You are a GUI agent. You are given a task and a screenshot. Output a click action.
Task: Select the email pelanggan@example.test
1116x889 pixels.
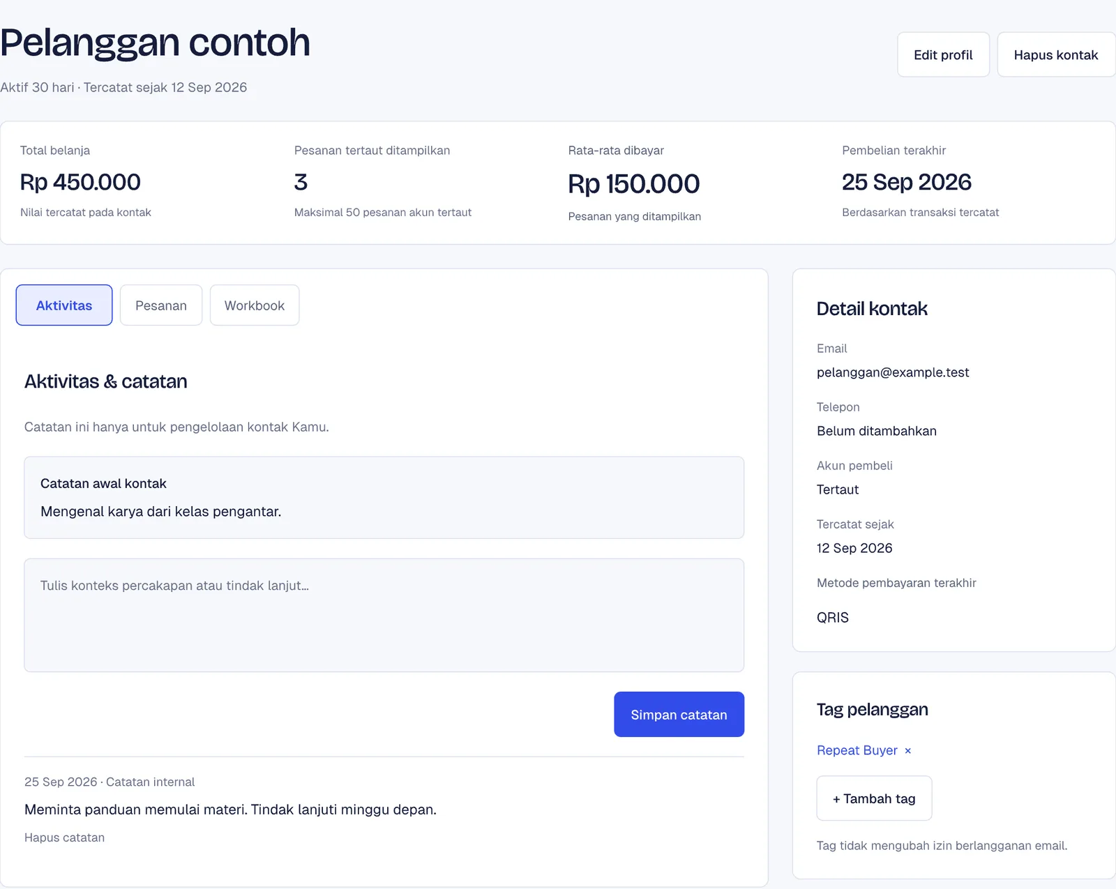pos(893,372)
